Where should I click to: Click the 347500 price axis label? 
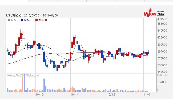(162, 72)
